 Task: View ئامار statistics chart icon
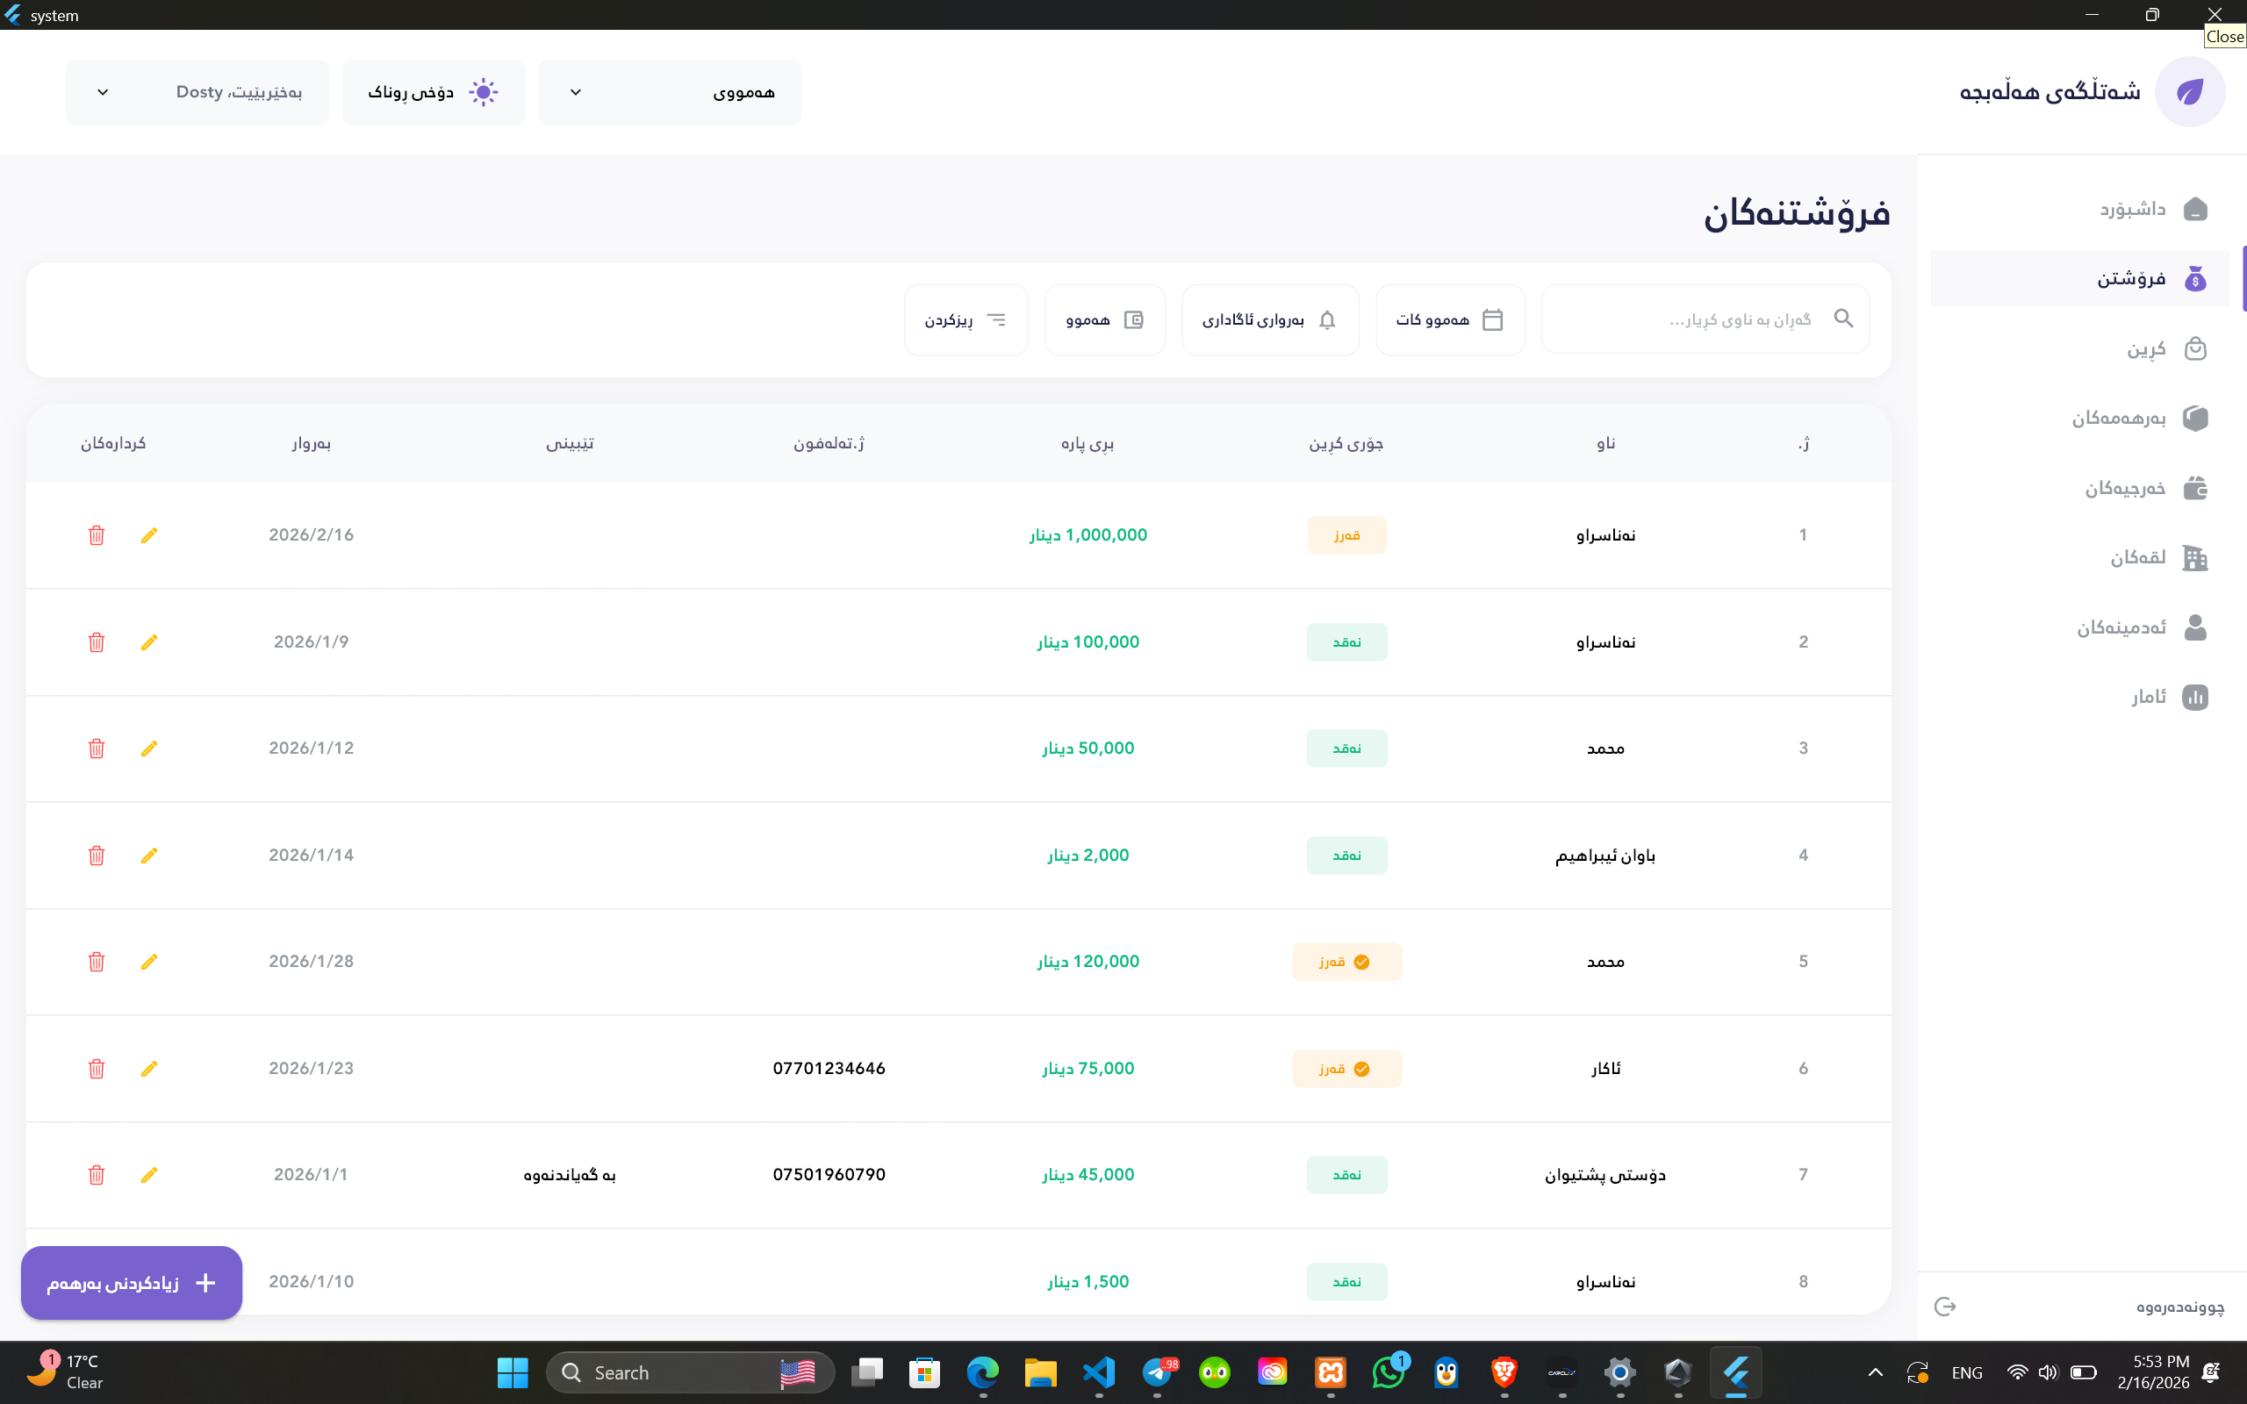pyautogui.click(x=2195, y=697)
